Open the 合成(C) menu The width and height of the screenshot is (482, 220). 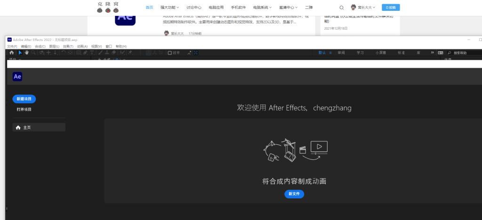pyautogui.click(x=40, y=47)
